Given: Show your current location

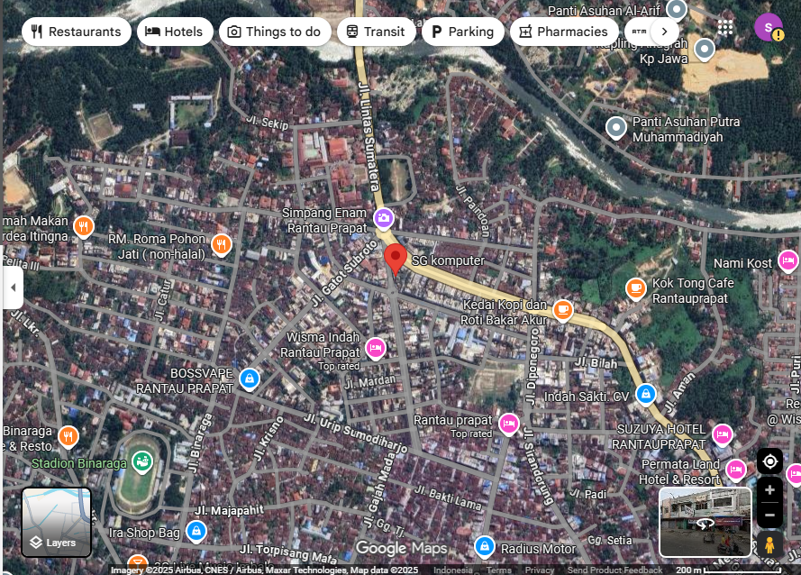Looking at the screenshot, I should pos(769,461).
